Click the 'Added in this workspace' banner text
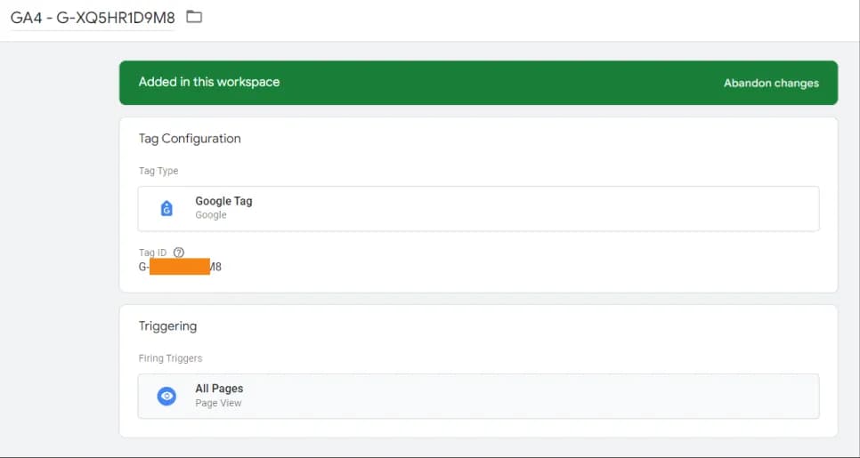The image size is (860, 458). click(x=209, y=82)
